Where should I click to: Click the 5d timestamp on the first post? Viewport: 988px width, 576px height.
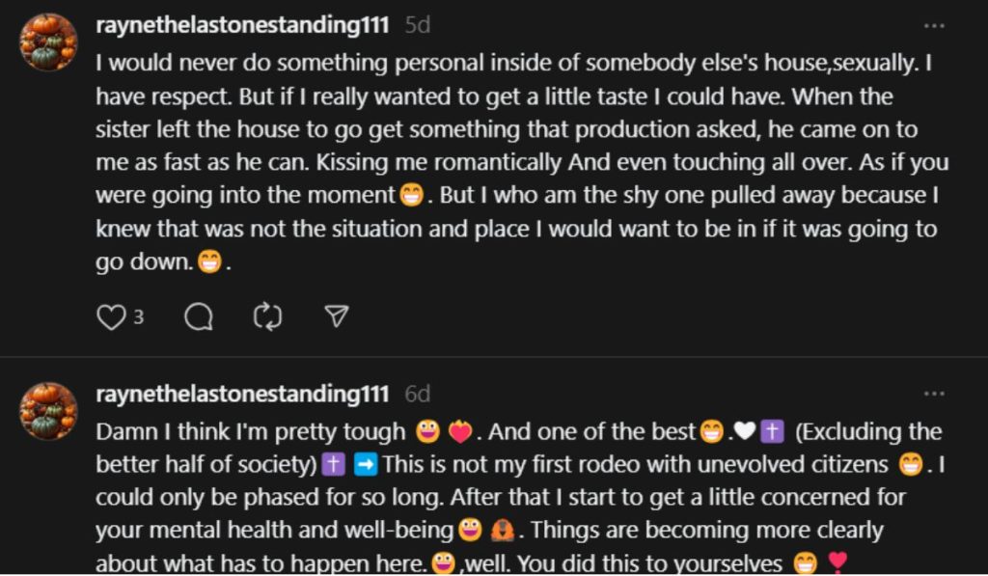coord(417,26)
